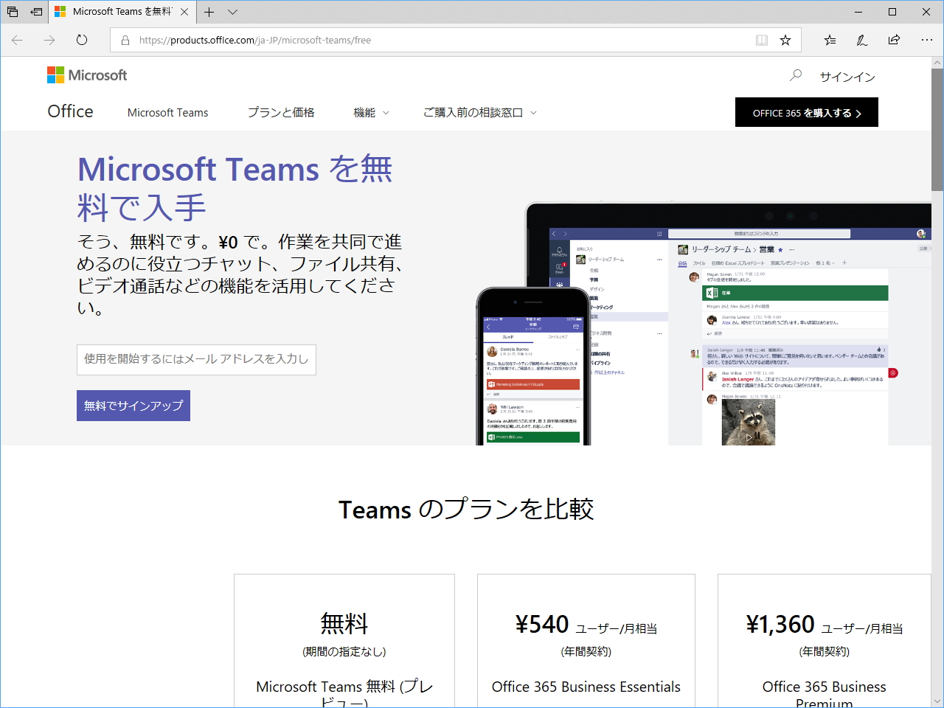Open the Settings and more menu
This screenshot has width=944, height=708.
point(927,40)
